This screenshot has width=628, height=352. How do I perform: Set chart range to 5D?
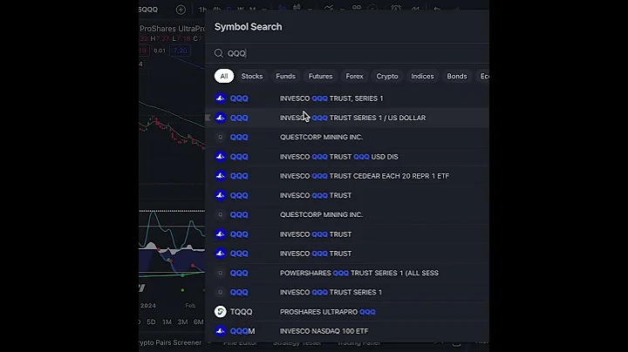(x=151, y=322)
